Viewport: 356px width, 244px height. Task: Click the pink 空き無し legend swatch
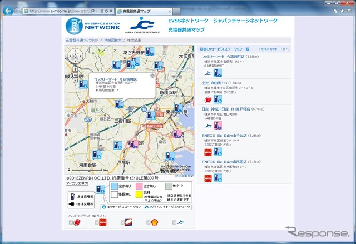139,186
